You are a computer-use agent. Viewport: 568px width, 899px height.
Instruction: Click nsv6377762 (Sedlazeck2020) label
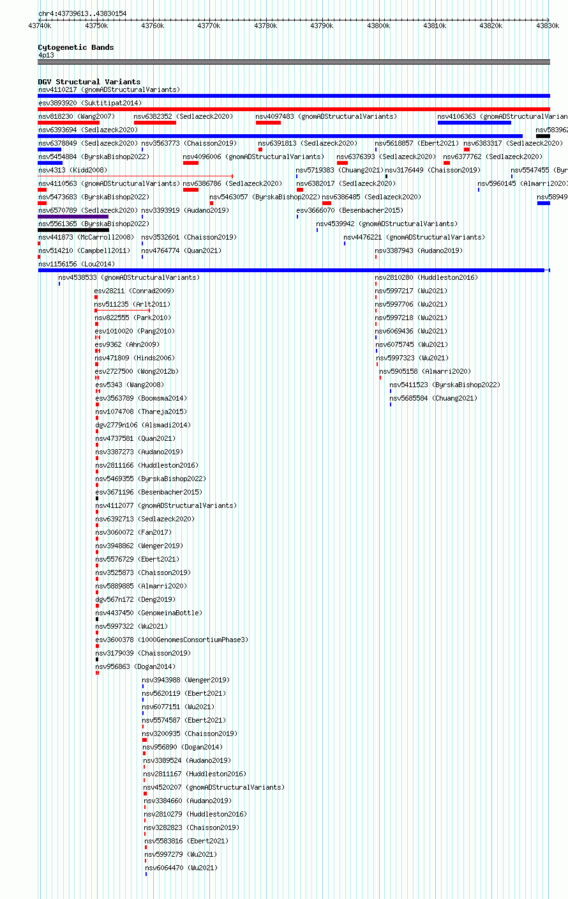pyautogui.click(x=493, y=157)
